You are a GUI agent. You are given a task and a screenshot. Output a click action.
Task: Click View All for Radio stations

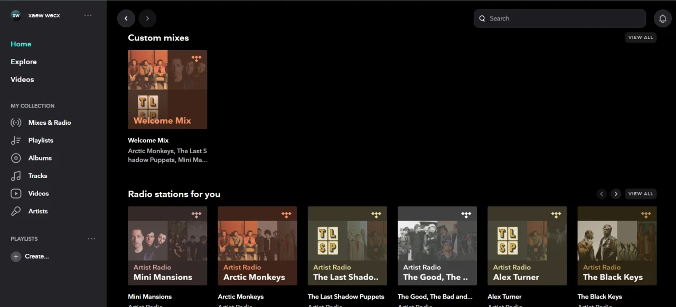pyautogui.click(x=641, y=194)
